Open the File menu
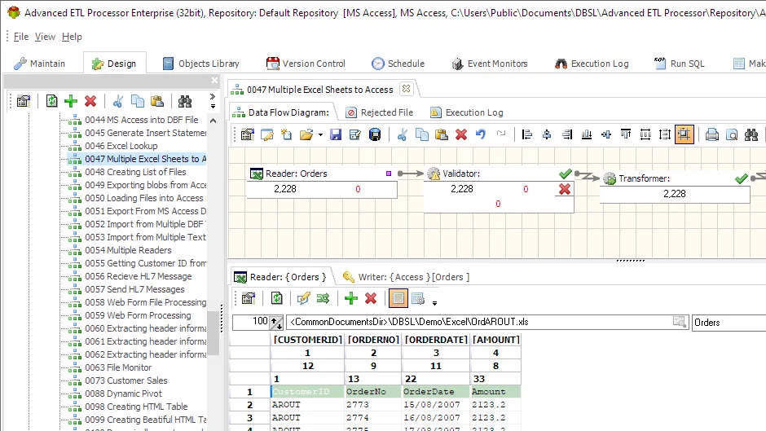 point(20,37)
